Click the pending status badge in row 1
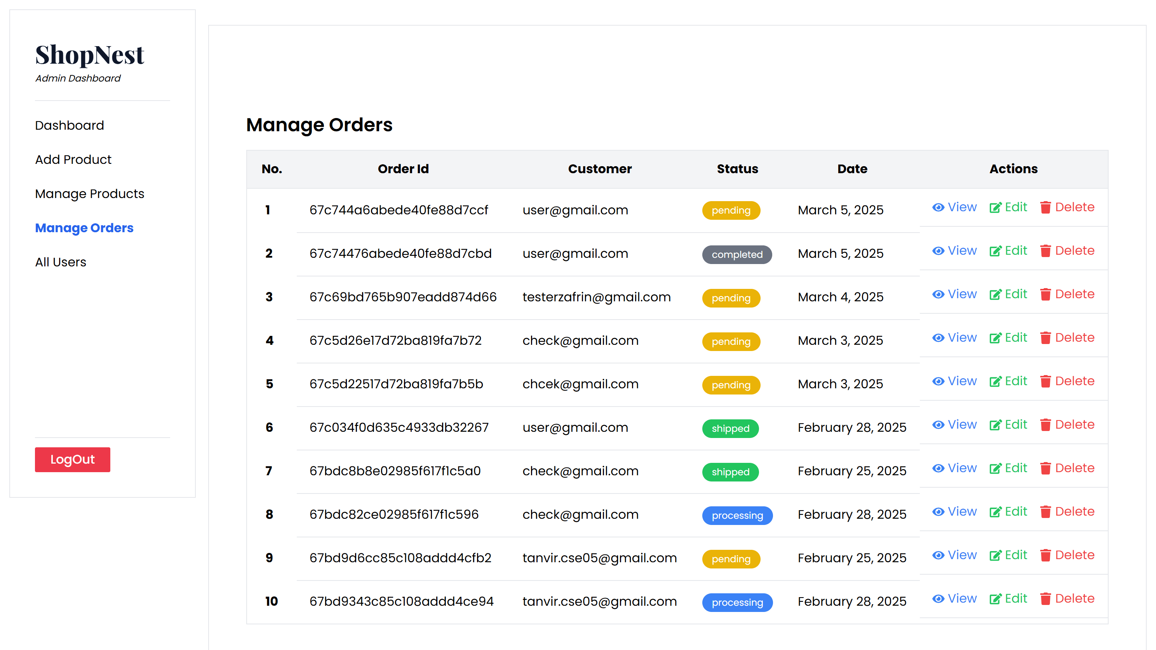 (731, 210)
